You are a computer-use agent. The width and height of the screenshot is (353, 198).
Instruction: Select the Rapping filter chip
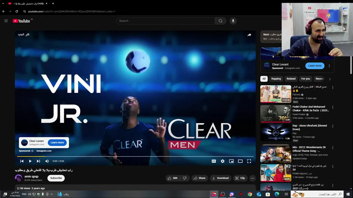pos(276,79)
